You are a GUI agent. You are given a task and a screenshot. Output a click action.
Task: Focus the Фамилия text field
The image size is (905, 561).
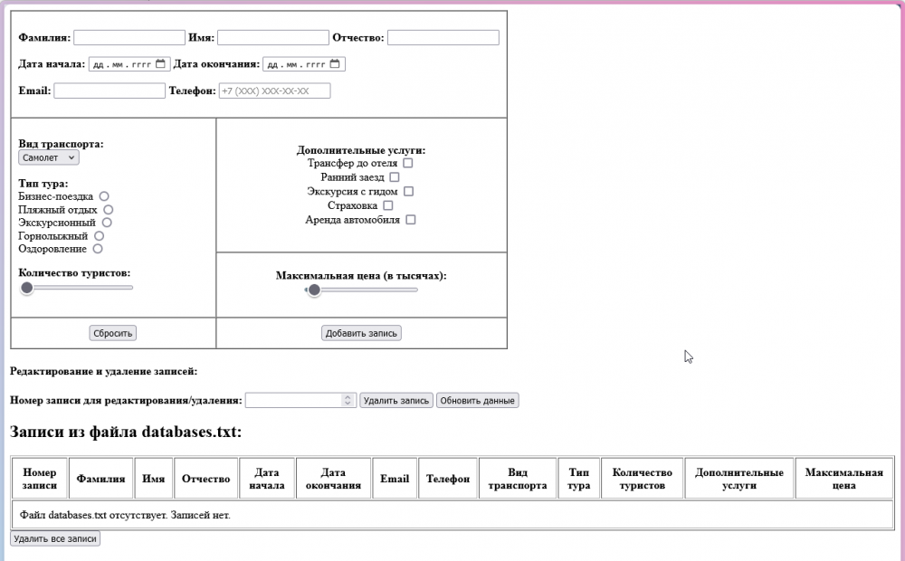129,38
